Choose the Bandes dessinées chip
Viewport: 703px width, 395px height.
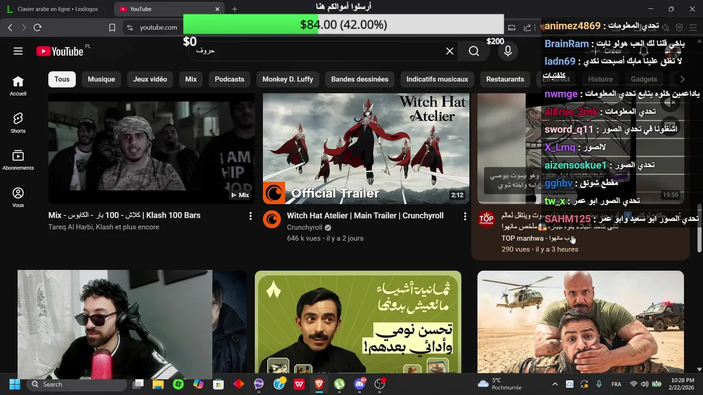coord(360,79)
